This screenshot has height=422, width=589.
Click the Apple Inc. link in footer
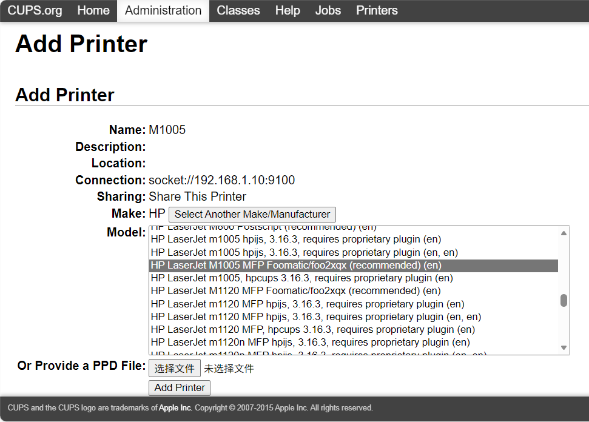point(175,407)
